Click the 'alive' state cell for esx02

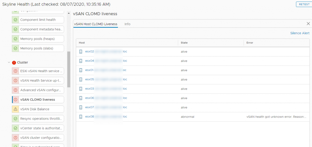coord(184,52)
